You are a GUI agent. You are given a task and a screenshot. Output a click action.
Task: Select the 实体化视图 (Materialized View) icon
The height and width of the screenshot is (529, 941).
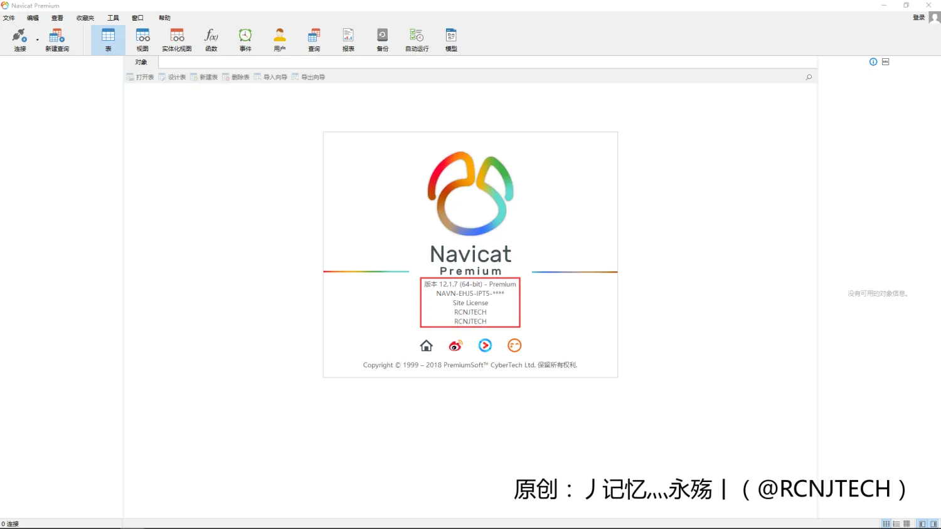pos(177,39)
